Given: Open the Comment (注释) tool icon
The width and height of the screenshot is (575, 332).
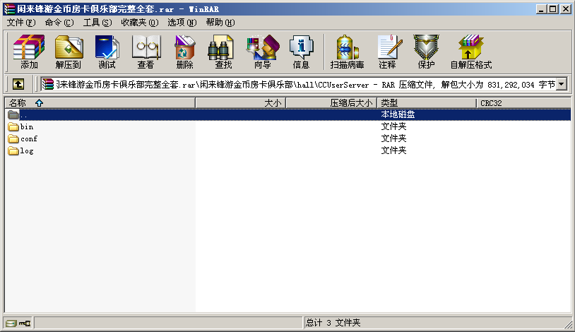Looking at the screenshot, I should [x=387, y=52].
